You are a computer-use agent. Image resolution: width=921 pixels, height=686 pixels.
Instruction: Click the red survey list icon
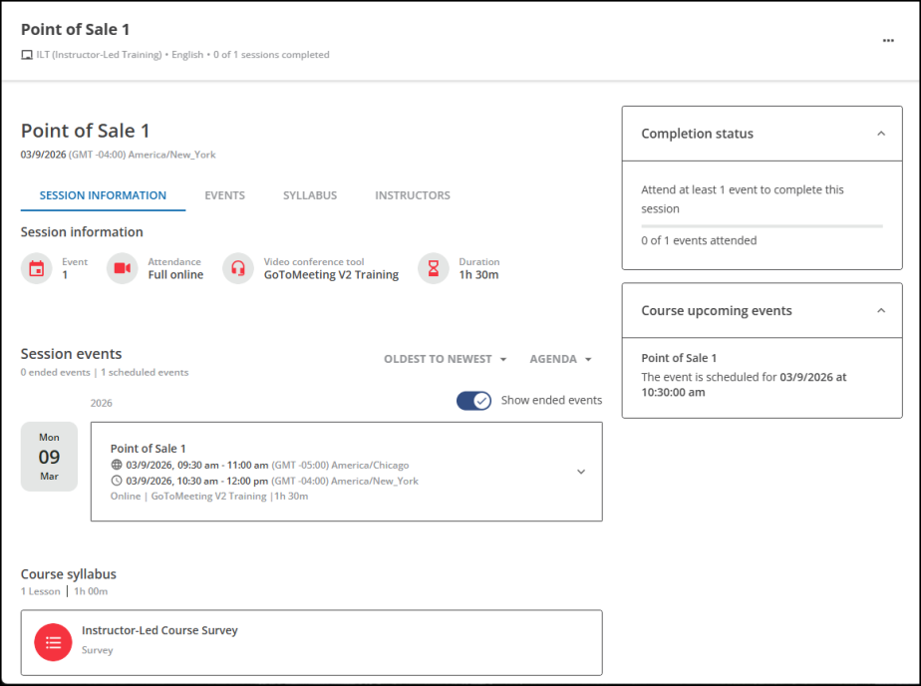[x=53, y=642]
